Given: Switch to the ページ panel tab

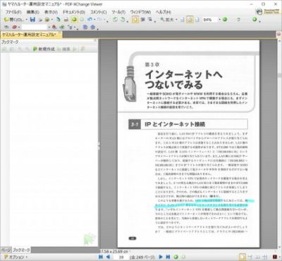Looking at the screenshot, I should click(x=6, y=250).
